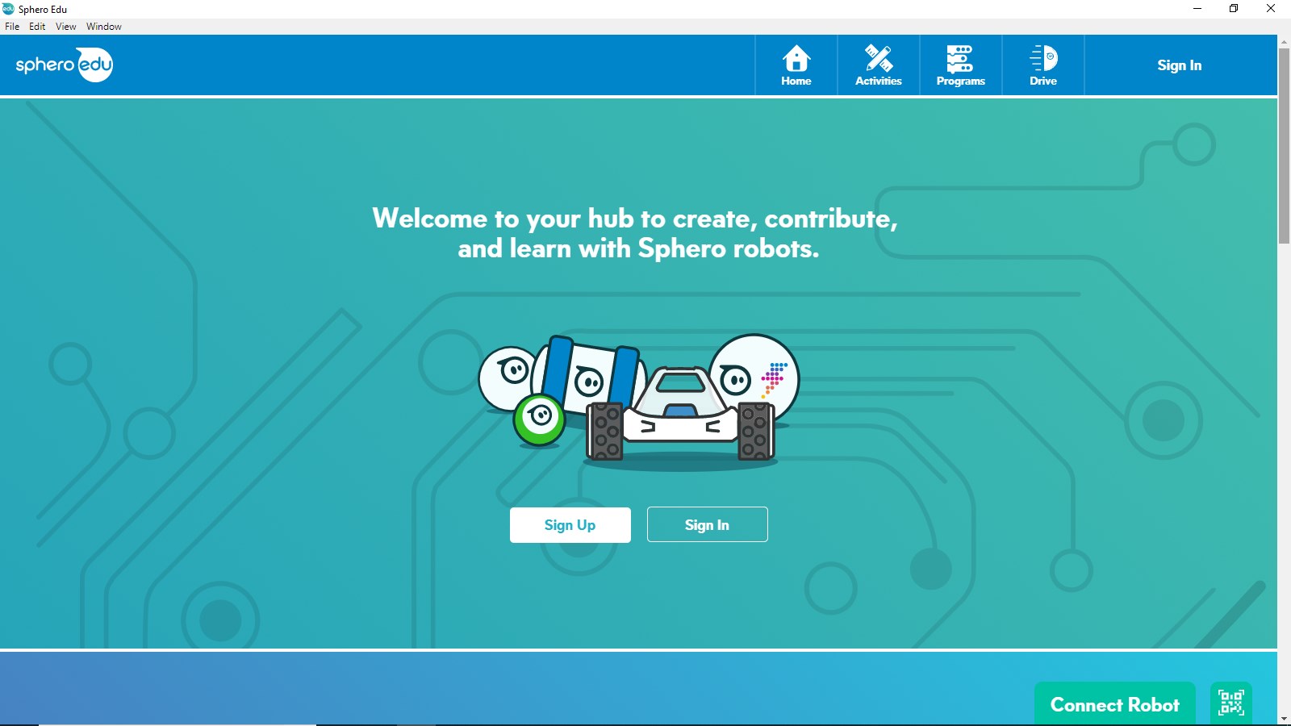Open the Activities section

pyautogui.click(x=879, y=65)
